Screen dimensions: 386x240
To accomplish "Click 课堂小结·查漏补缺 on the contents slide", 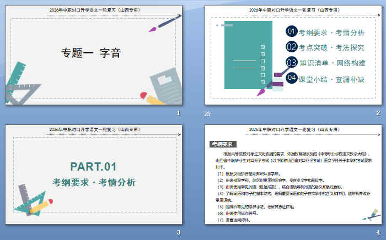I will coord(331,79).
